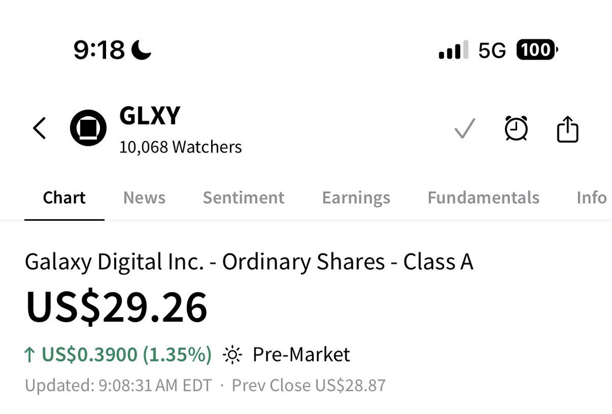The image size is (612, 414).
Task: Tap the green up-arrow price change indicator
Action: [x=30, y=354]
